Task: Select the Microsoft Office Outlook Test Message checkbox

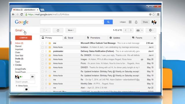Action: pyautogui.click(x=42, y=43)
